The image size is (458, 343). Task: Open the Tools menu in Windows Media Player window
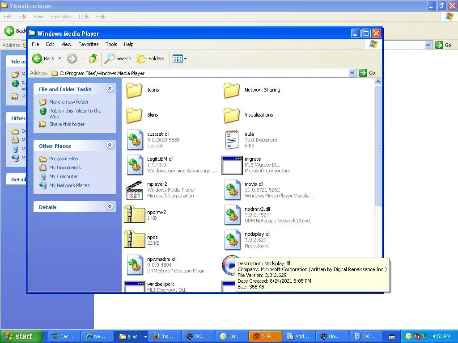pyautogui.click(x=111, y=44)
